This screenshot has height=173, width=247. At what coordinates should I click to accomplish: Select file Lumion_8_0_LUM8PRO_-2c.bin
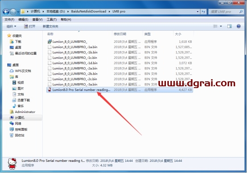120,79
